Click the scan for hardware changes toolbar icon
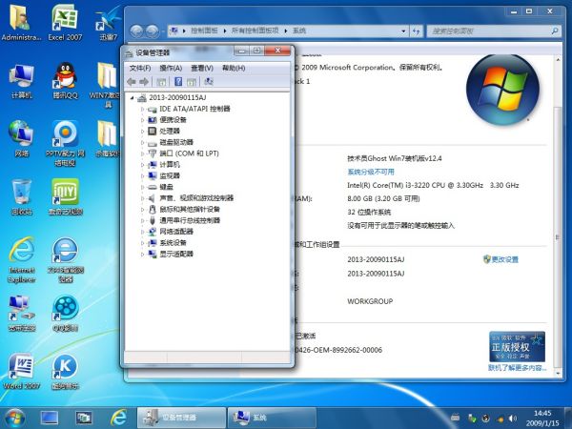 (208, 83)
